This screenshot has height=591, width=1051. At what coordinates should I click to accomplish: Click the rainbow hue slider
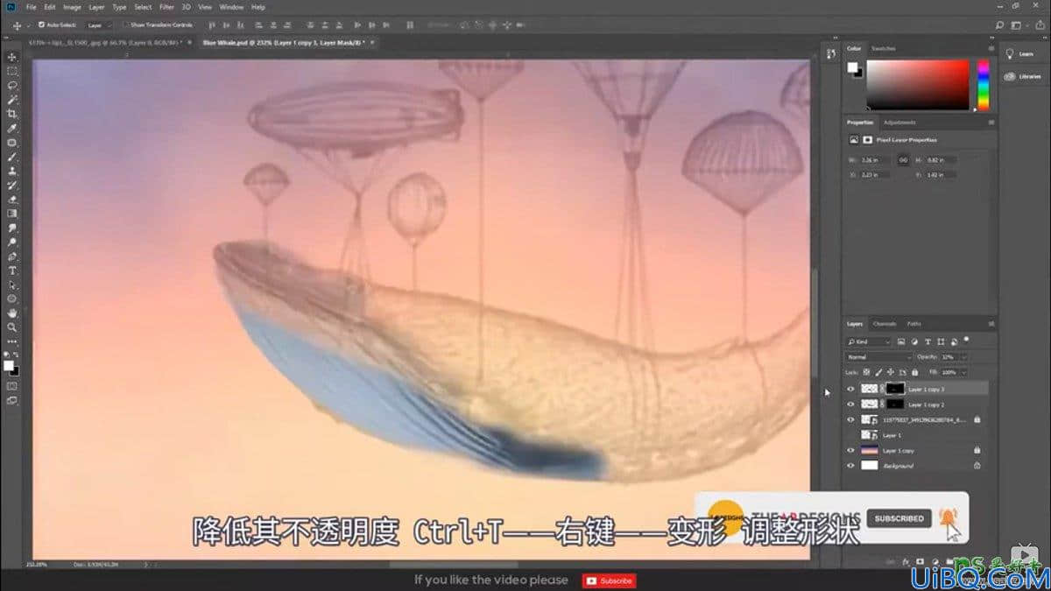pos(983,85)
